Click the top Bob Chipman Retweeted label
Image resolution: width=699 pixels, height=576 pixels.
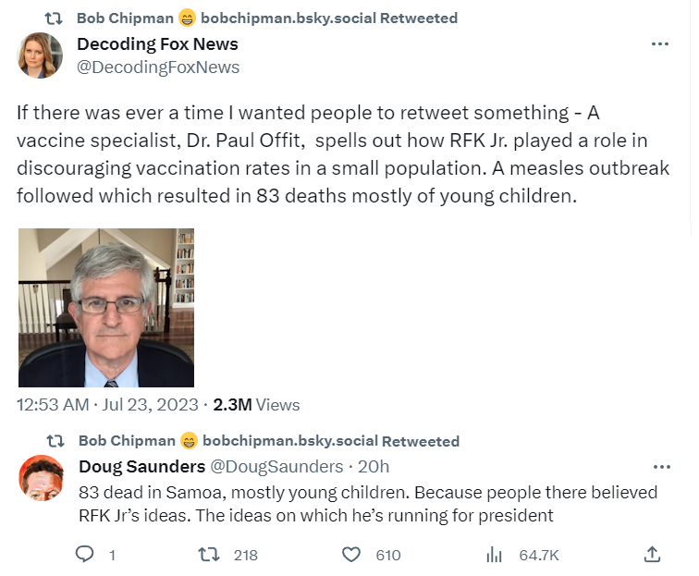click(x=267, y=18)
